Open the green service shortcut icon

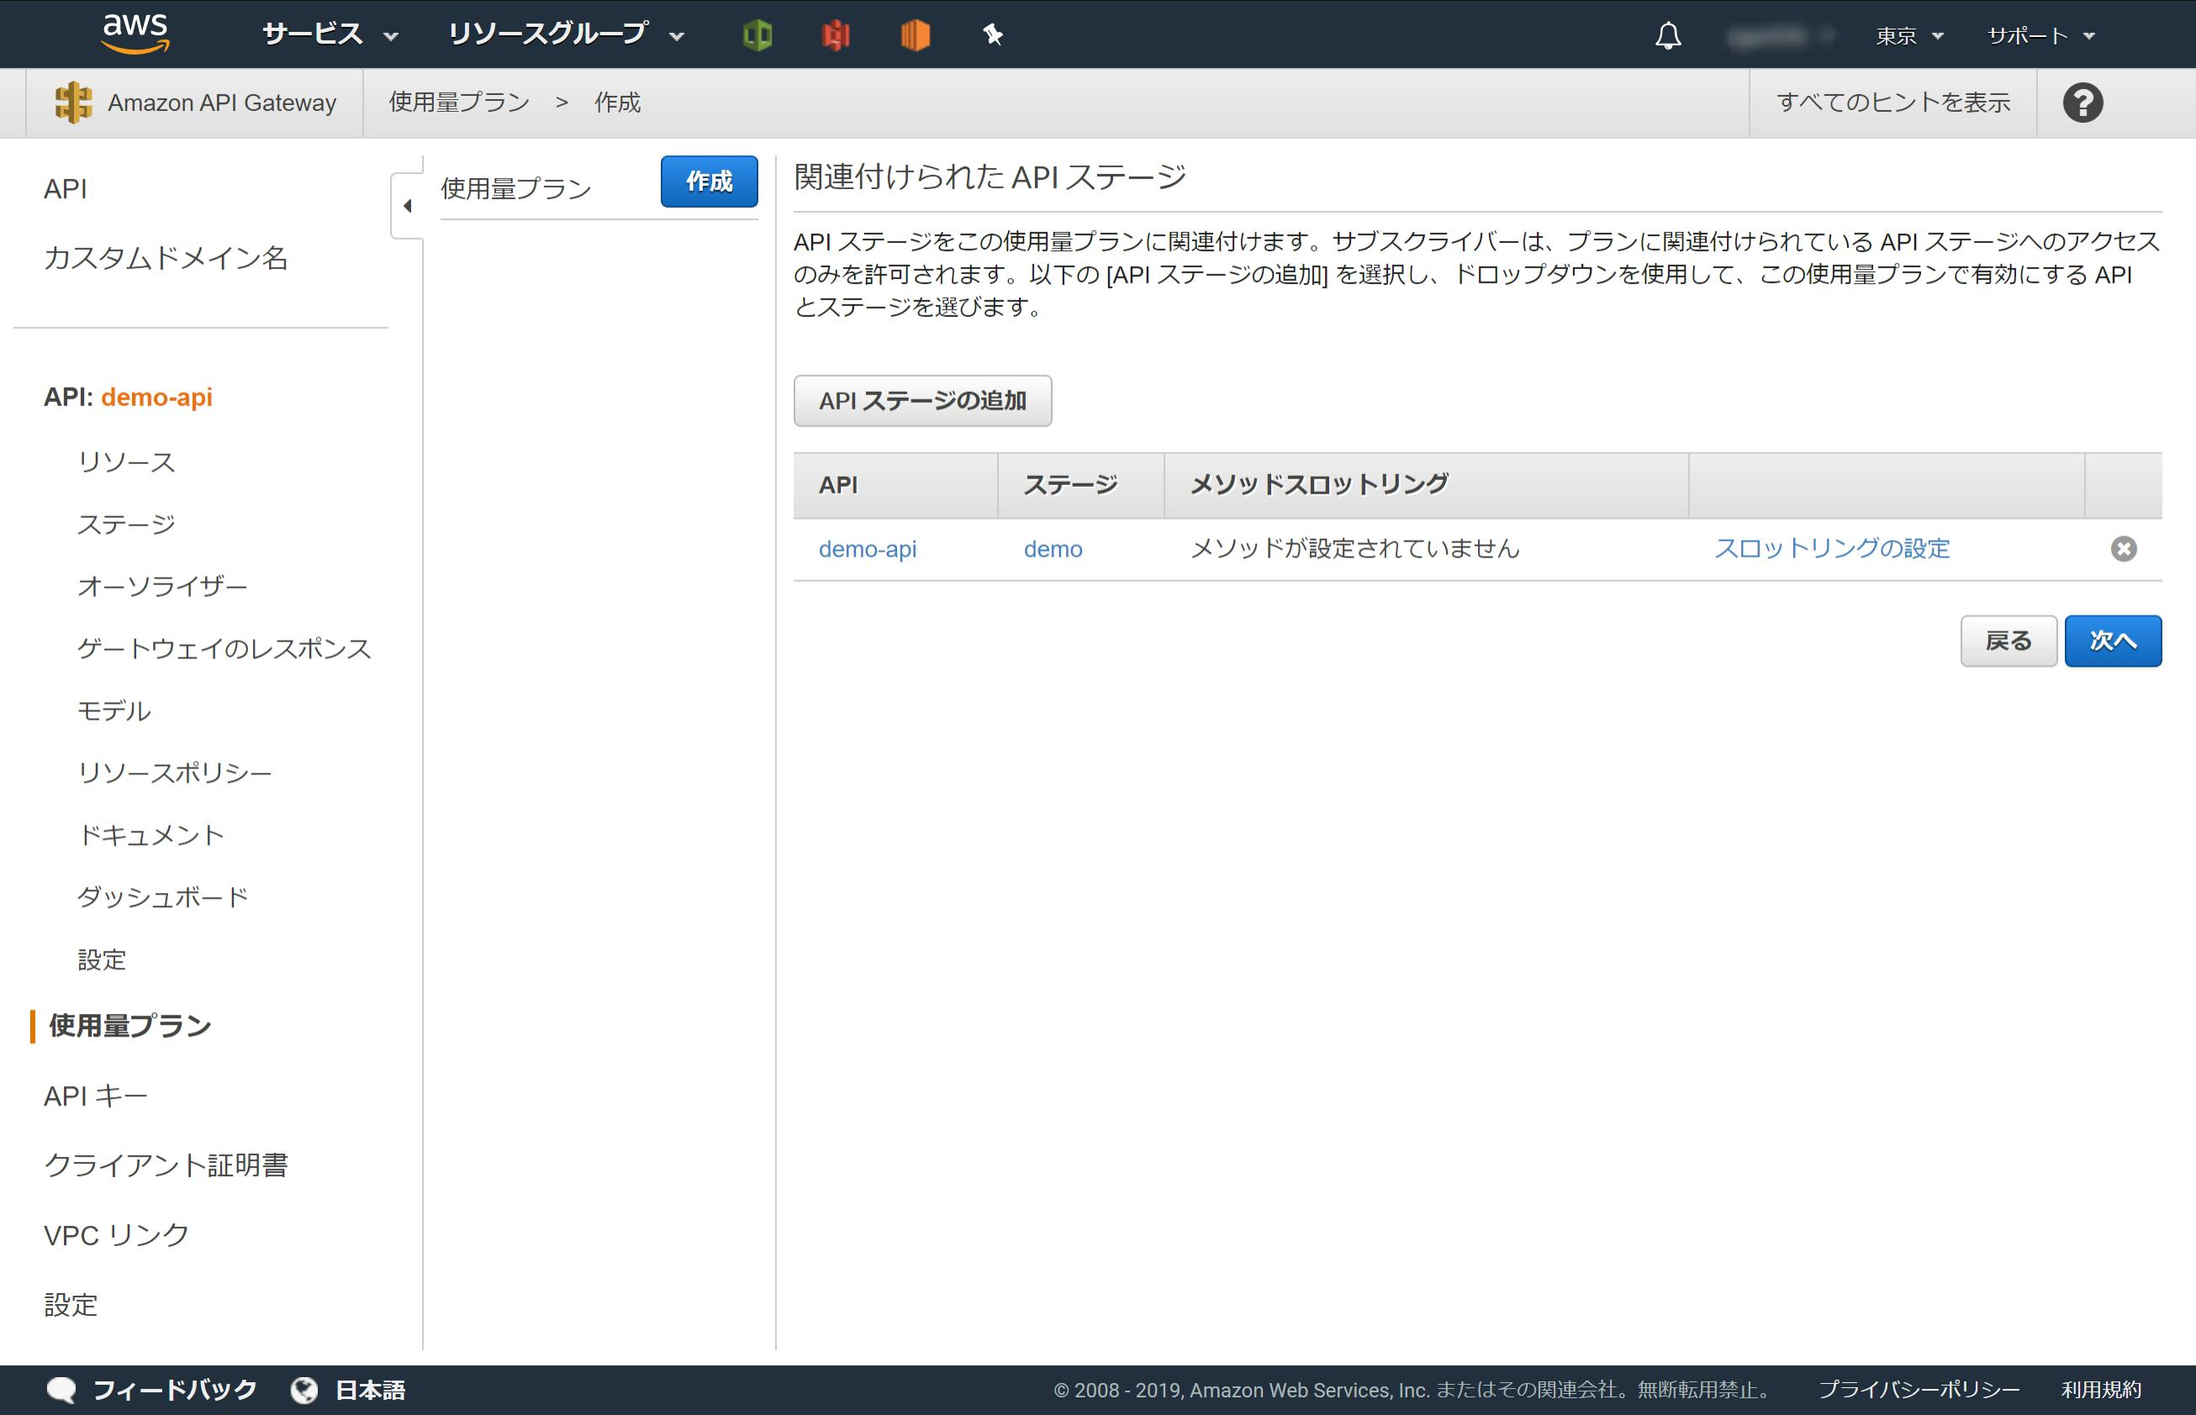[758, 35]
